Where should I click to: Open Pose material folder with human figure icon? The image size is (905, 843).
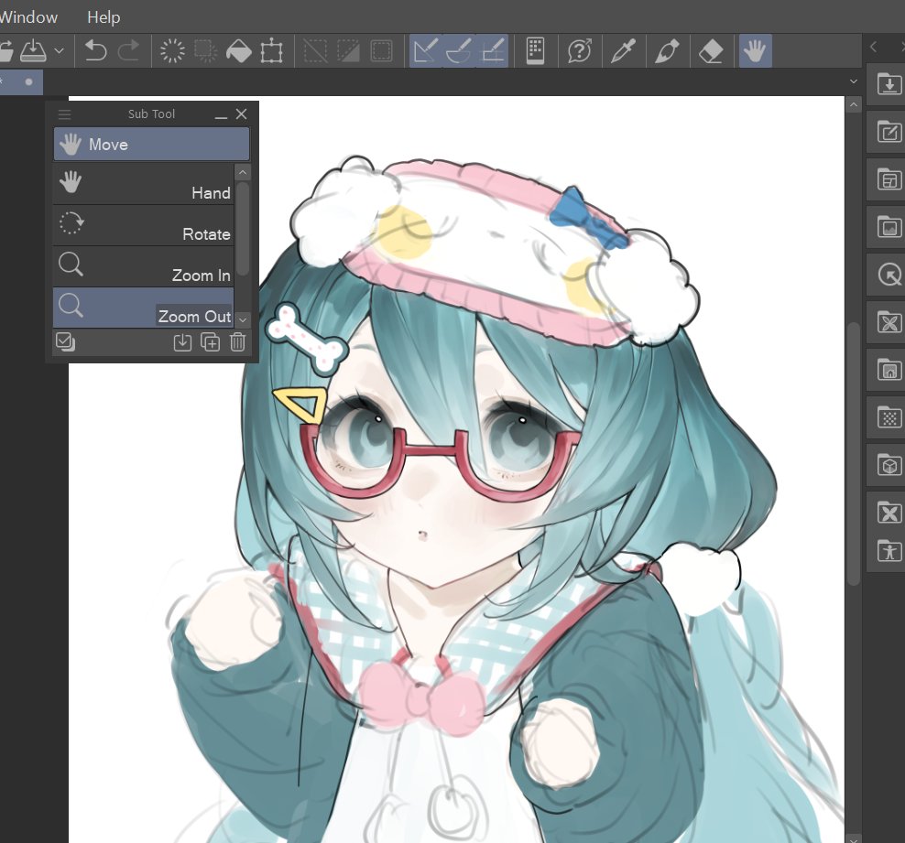point(889,551)
